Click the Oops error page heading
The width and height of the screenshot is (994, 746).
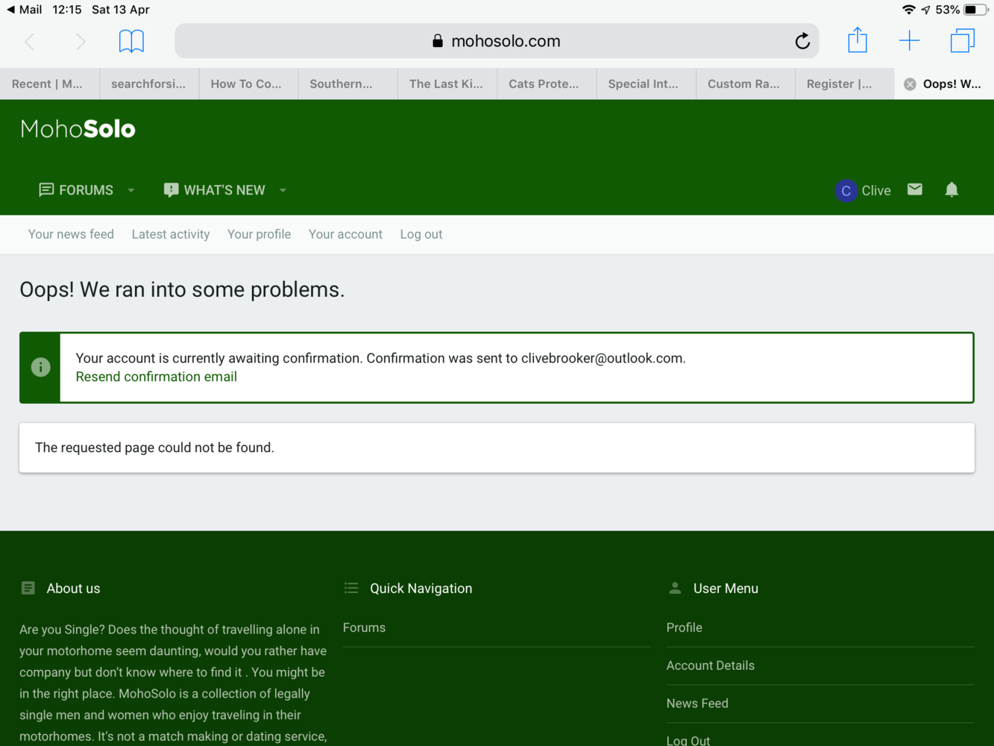[182, 289]
